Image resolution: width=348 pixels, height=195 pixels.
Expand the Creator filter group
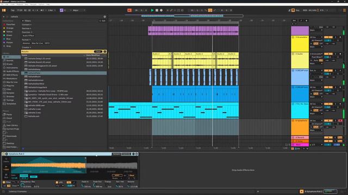point(27,47)
